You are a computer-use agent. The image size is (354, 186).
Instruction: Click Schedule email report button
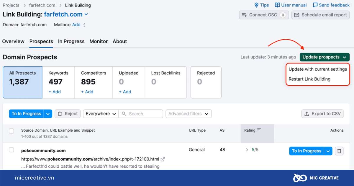(320, 15)
